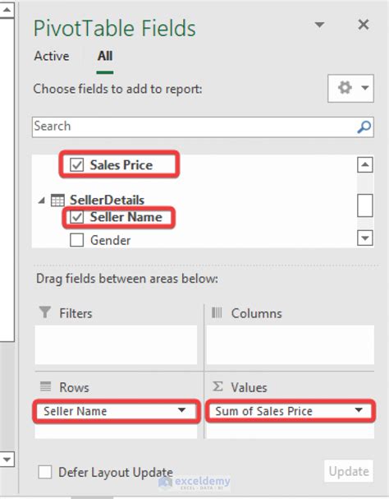
Task: Open Sum of Sales Price dropdown
Action: coord(359,410)
